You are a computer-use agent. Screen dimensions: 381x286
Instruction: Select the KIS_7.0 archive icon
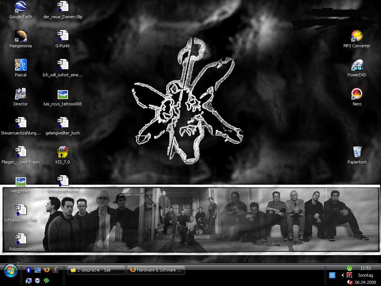63,152
